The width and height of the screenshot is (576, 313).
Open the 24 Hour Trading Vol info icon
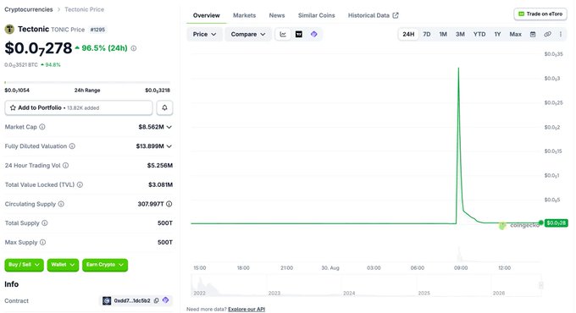(66, 166)
